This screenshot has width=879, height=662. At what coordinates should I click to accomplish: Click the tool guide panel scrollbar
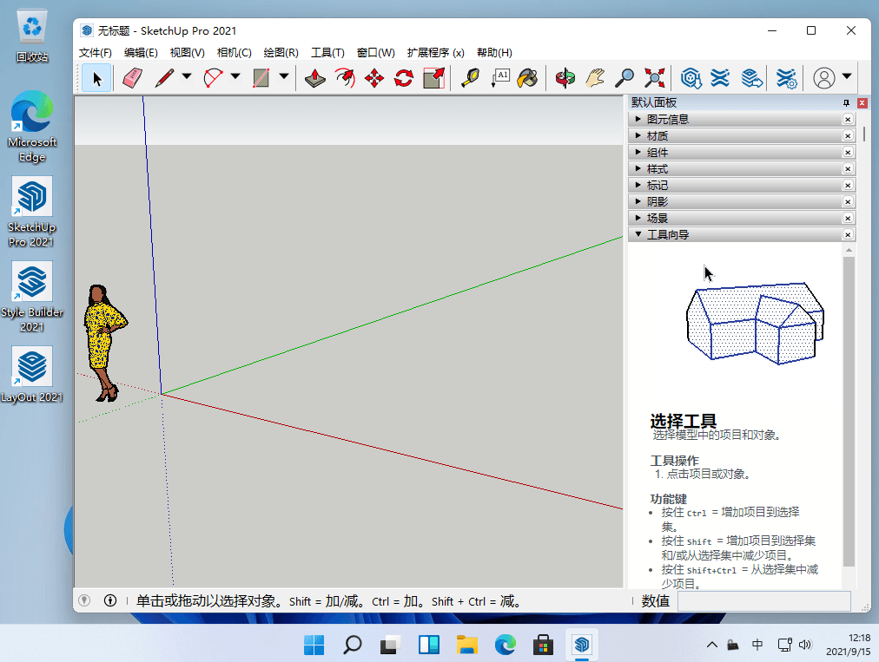849,411
